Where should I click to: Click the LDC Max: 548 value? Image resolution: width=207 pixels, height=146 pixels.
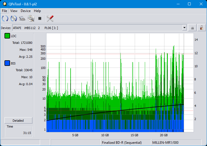click(x=26, y=50)
